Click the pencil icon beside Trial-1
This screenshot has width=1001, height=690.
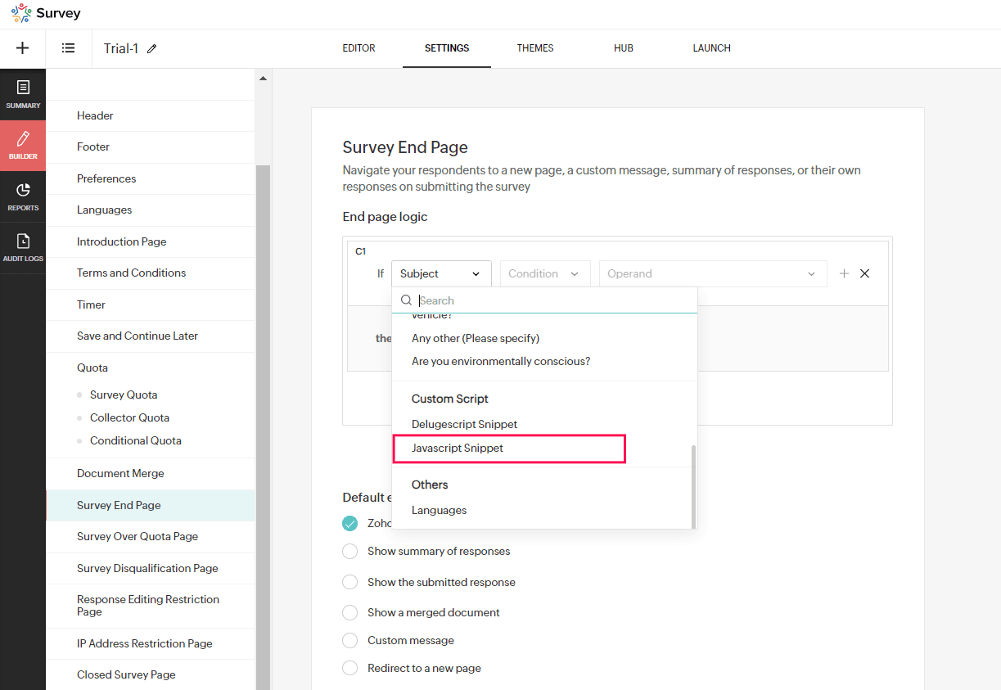click(x=152, y=49)
